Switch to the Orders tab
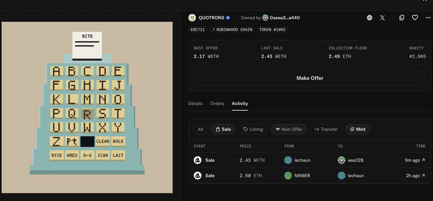 (x=217, y=104)
